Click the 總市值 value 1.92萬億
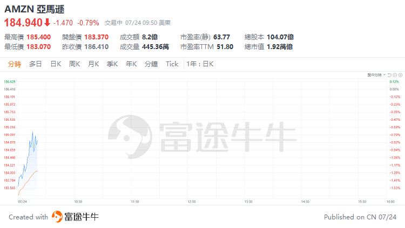 [x=280, y=47]
